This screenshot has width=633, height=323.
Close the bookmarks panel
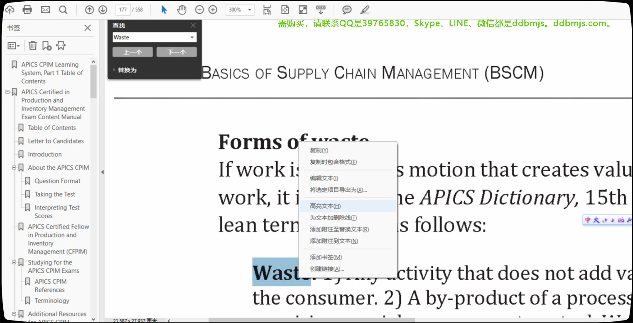(88, 28)
